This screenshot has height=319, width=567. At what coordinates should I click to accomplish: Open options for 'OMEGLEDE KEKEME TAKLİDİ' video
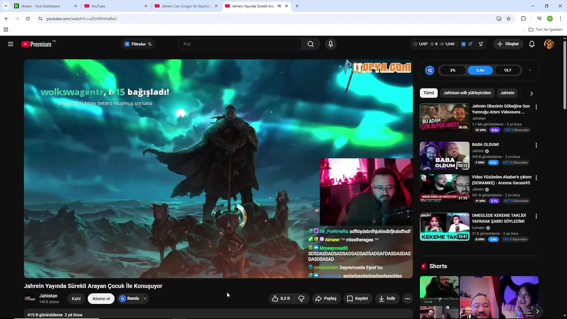[536, 216]
